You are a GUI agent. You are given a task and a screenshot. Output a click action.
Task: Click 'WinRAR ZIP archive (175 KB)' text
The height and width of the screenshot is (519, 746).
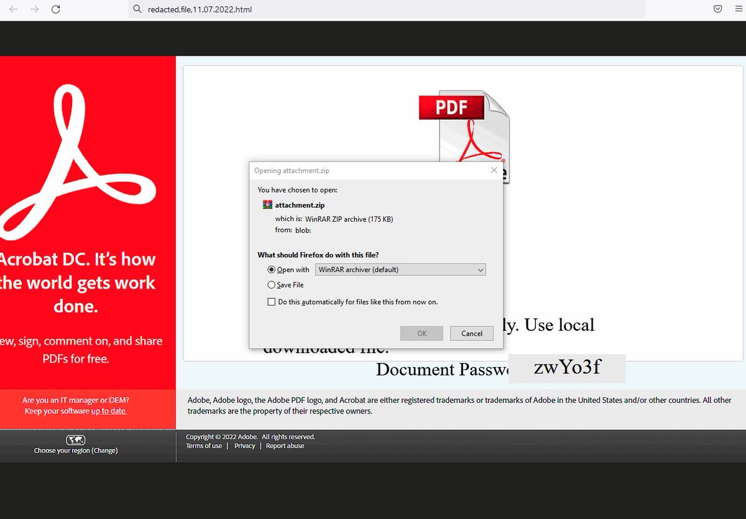(x=349, y=219)
